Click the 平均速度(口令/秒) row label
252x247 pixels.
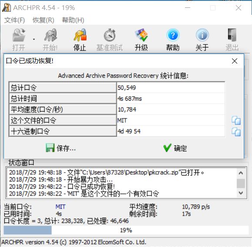pos(63,109)
